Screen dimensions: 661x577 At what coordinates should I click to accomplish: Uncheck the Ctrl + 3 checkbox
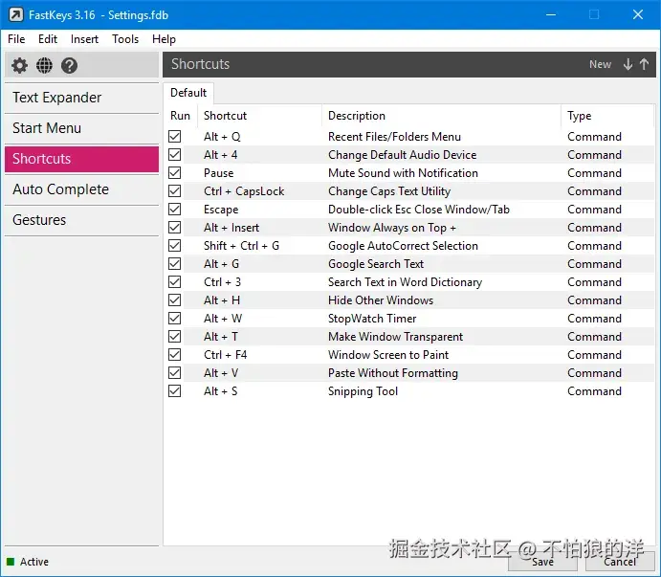point(174,281)
